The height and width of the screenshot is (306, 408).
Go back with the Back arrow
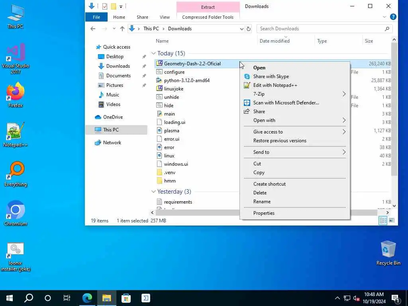pyautogui.click(x=93, y=29)
